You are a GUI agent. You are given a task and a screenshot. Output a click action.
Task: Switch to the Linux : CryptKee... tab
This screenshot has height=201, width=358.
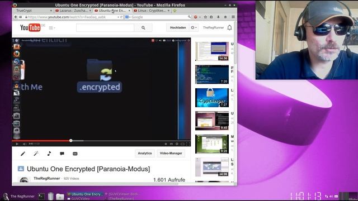coord(150,11)
